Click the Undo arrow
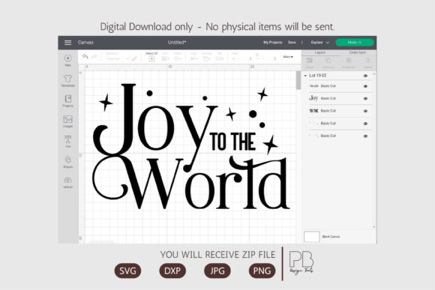 [85, 56]
